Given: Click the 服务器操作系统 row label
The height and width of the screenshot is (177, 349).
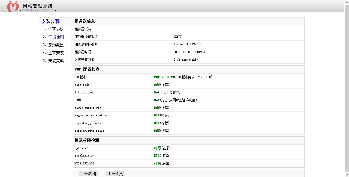Looking at the screenshot, I should pyautogui.click(x=86, y=37).
